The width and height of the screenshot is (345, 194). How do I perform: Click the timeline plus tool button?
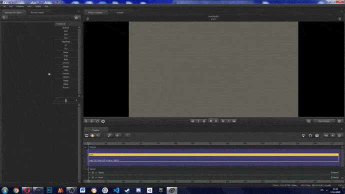click(117, 135)
